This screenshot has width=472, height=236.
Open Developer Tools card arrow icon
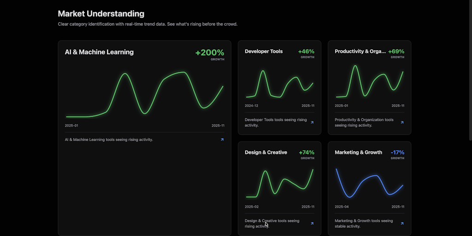click(312, 123)
